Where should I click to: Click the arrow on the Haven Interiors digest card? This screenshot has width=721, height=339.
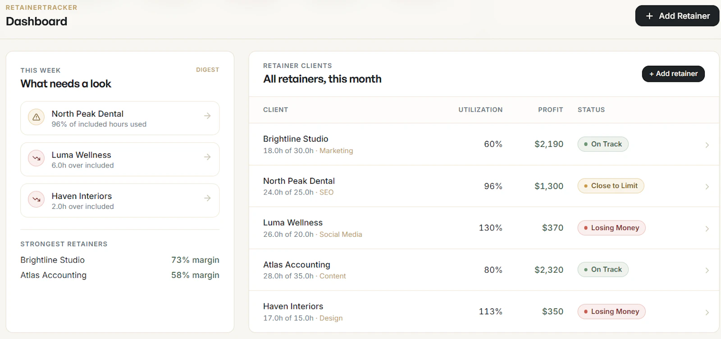click(x=207, y=198)
